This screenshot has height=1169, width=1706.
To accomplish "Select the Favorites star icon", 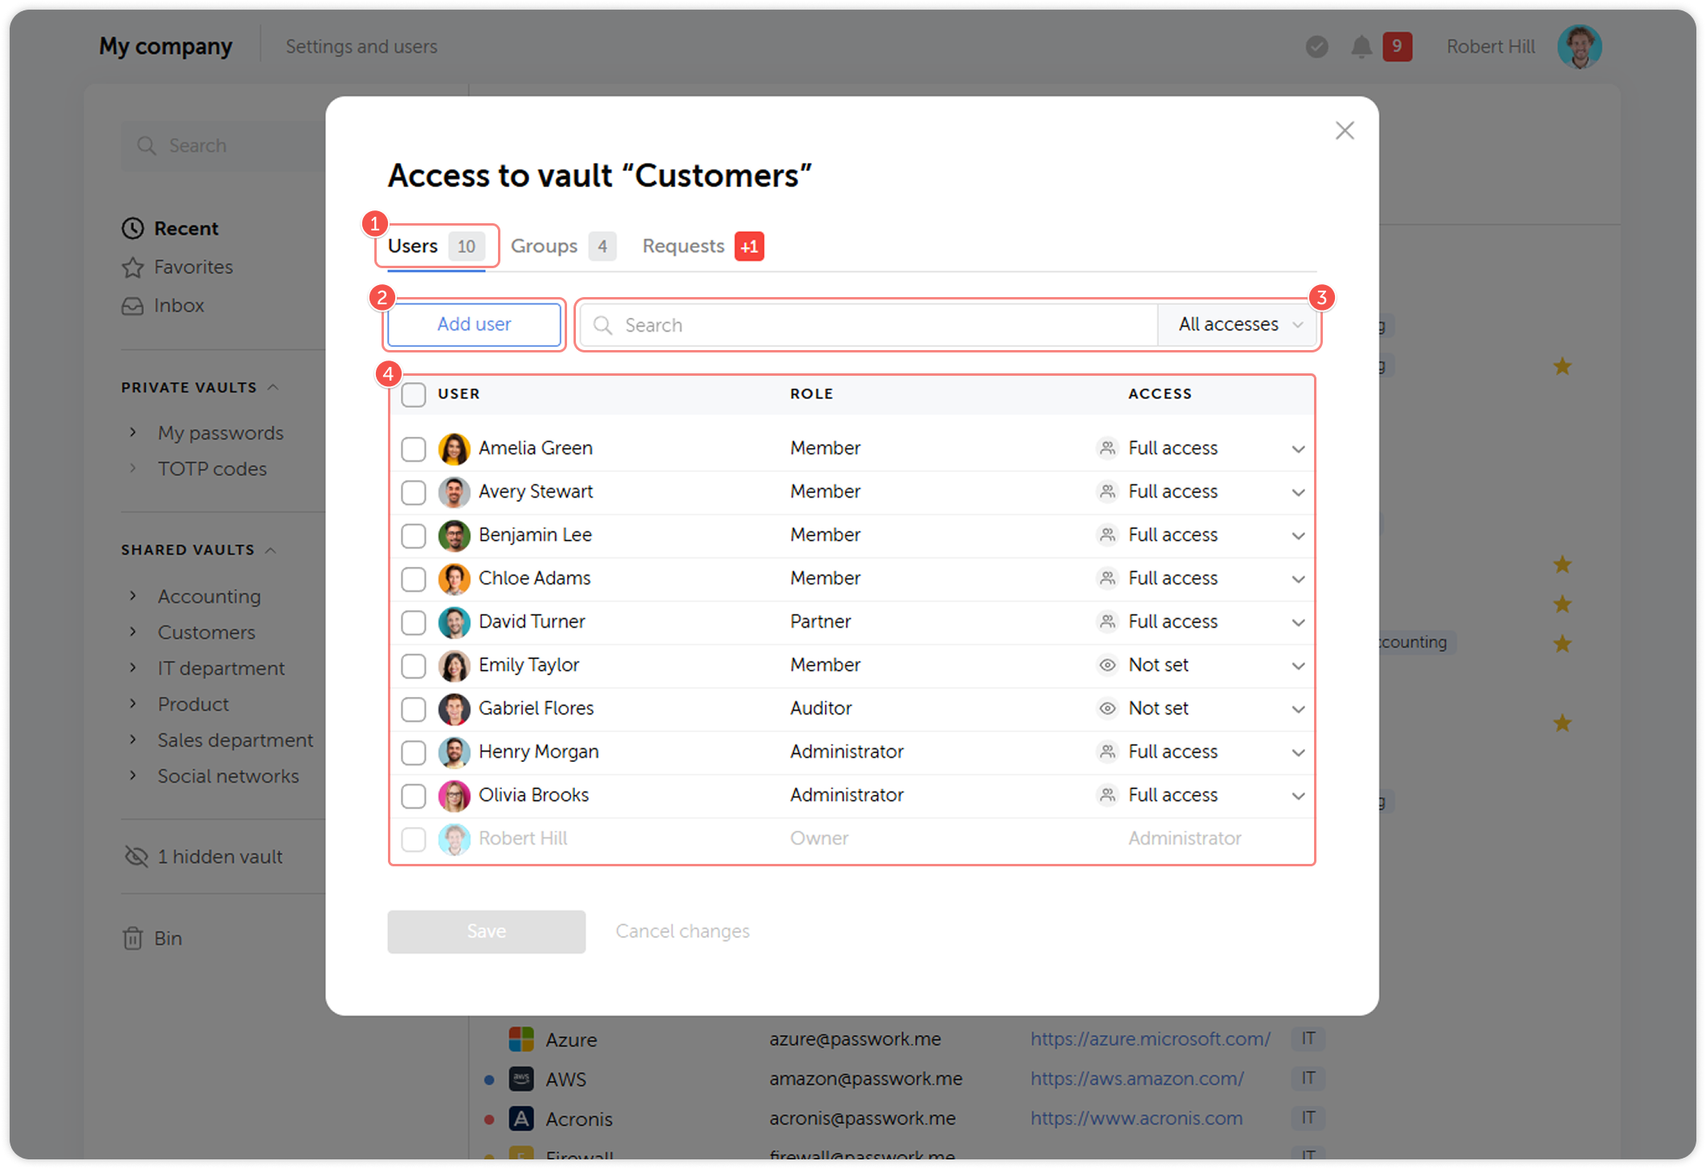I will [x=133, y=267].
